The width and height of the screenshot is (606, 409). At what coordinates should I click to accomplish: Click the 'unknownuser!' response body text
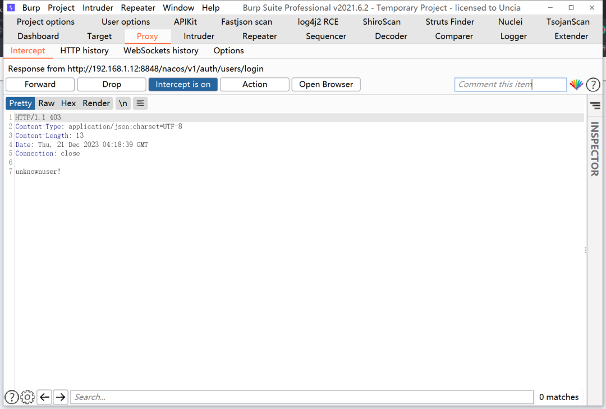tap(38, 172)
